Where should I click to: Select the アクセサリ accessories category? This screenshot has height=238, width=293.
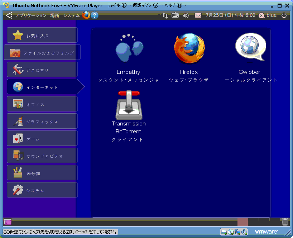click(x=42, y=70)
